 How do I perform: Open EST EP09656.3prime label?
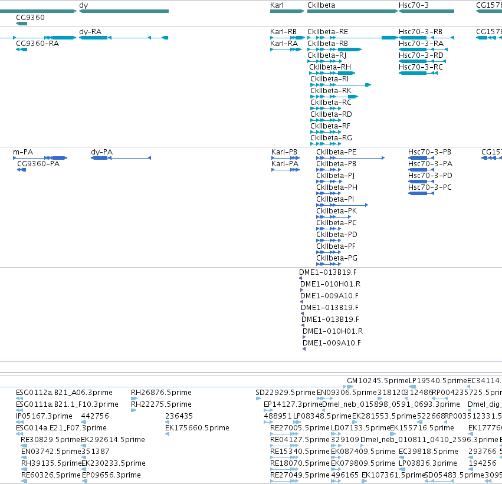pyautogui.click(x=111, y=475)
